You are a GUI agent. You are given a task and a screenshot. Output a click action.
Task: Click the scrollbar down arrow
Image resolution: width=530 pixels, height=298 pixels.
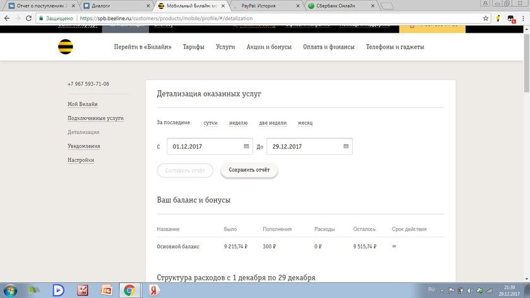526,279
